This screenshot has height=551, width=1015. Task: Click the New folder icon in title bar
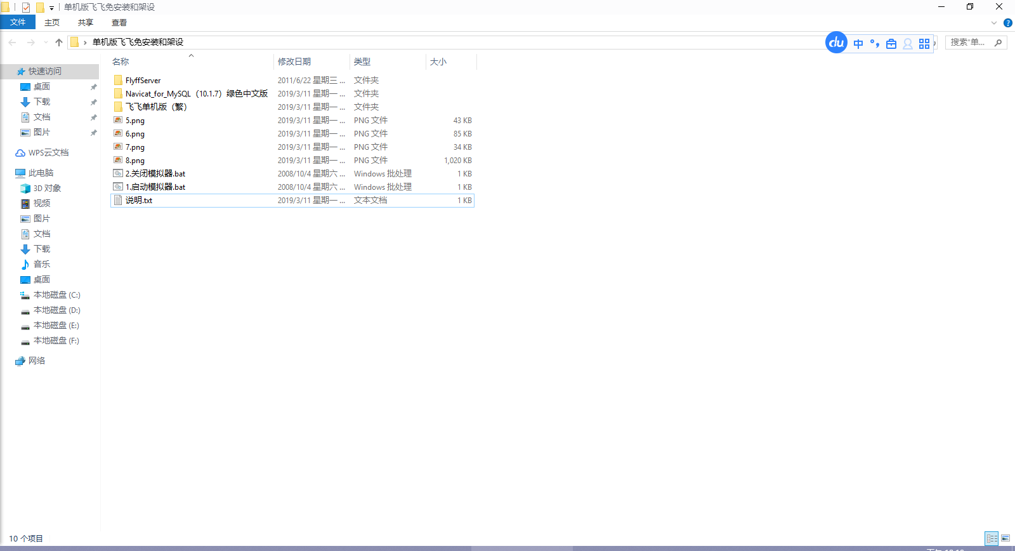[x=40, y=8]
